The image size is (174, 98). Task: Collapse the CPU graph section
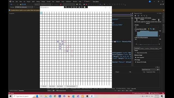click(x=135, y=38)
